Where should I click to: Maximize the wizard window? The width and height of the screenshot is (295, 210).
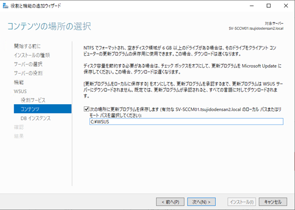[x=268, y=6]
